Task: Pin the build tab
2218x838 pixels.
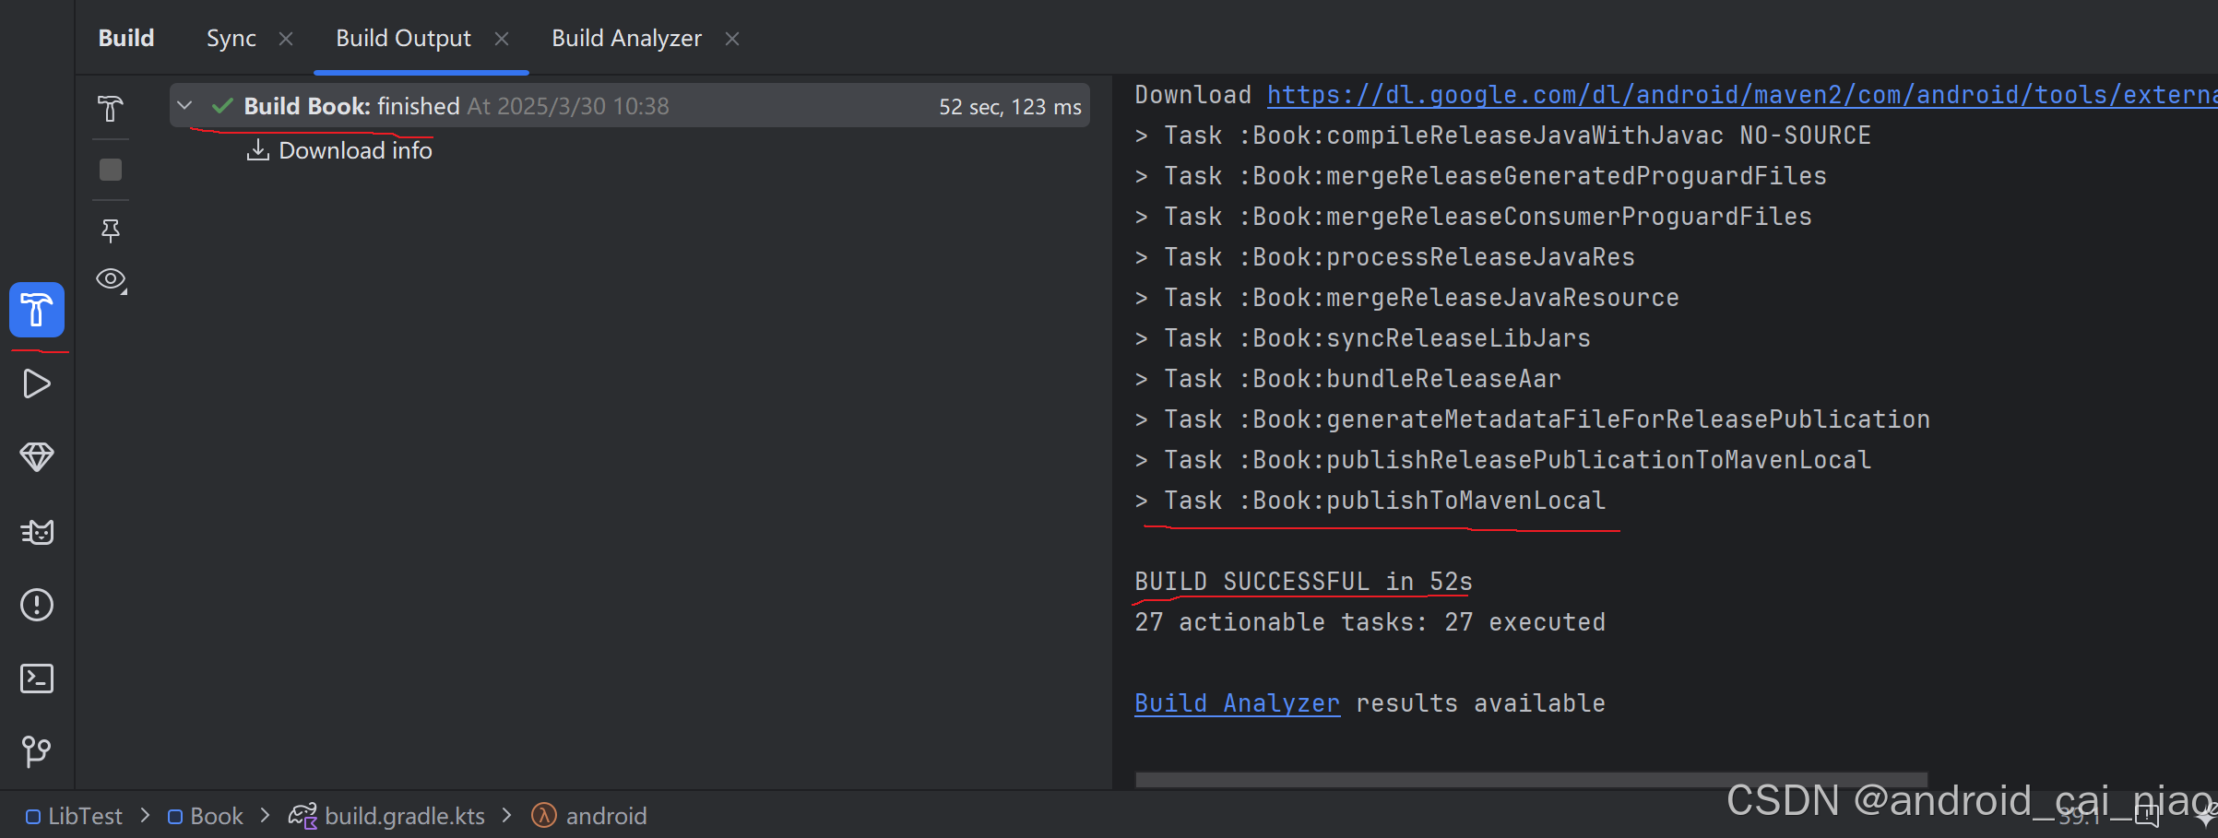Action: click(111, 230)
